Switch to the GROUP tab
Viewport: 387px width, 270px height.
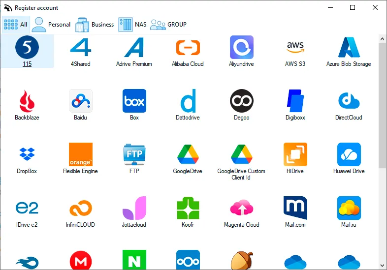168,25
